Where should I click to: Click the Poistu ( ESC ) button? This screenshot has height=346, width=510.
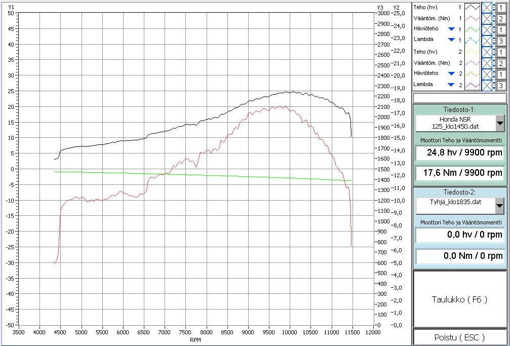tap(460, 337)
